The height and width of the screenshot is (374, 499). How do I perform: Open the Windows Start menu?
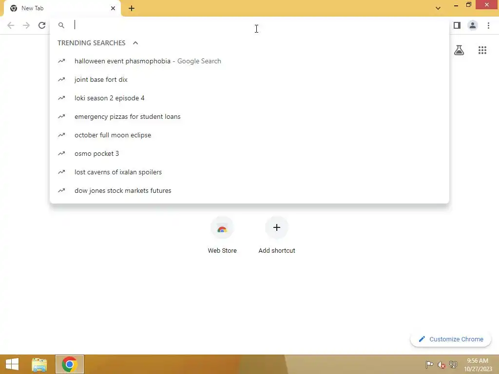click(12, 364)
